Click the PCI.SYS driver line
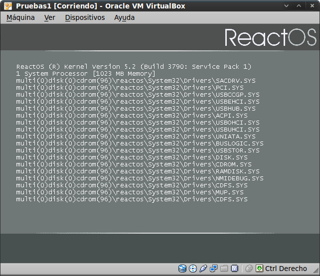The width and height of the screenshot is (320, 276). pyautogui.click(x=130, y=88)
